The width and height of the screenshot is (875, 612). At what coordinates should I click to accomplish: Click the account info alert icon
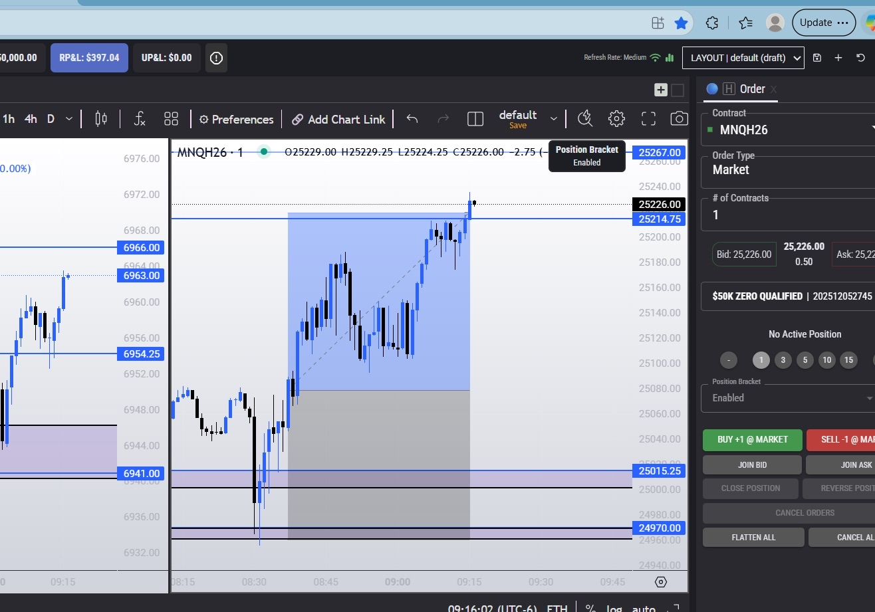(216, 58)
